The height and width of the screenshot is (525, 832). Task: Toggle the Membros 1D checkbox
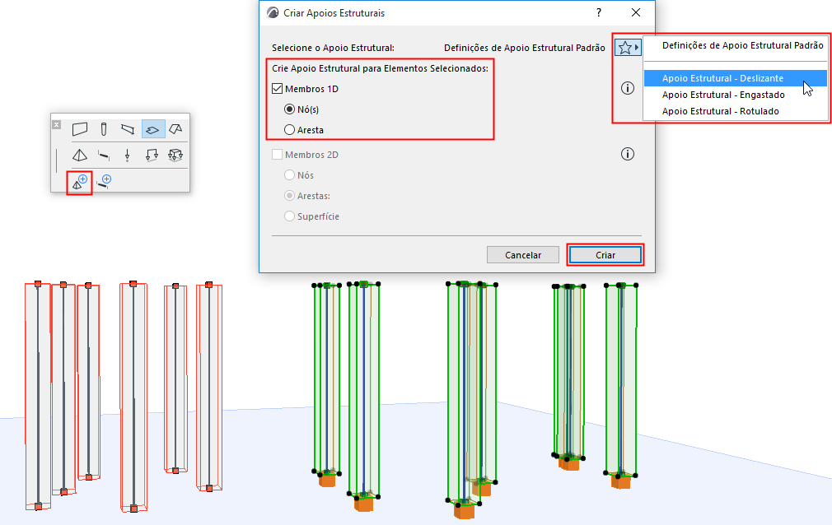277,89
